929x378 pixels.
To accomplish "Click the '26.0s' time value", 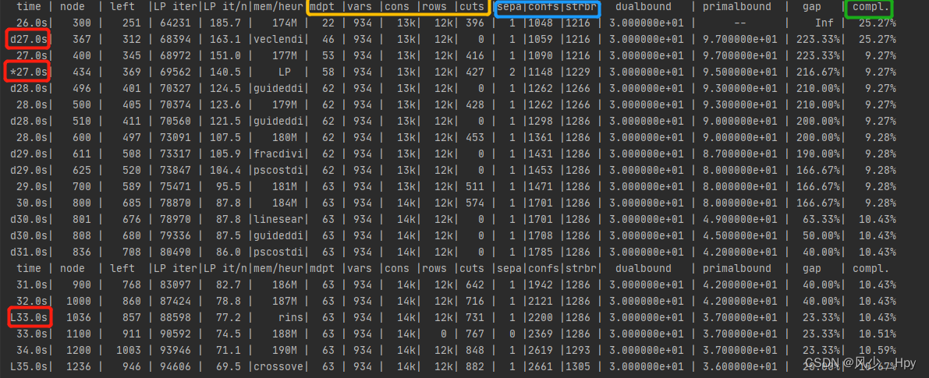I will [x=31, y=23].
